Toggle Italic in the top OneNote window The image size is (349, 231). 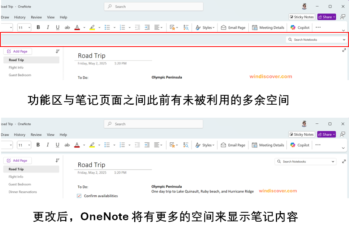[x=48, y=27]
